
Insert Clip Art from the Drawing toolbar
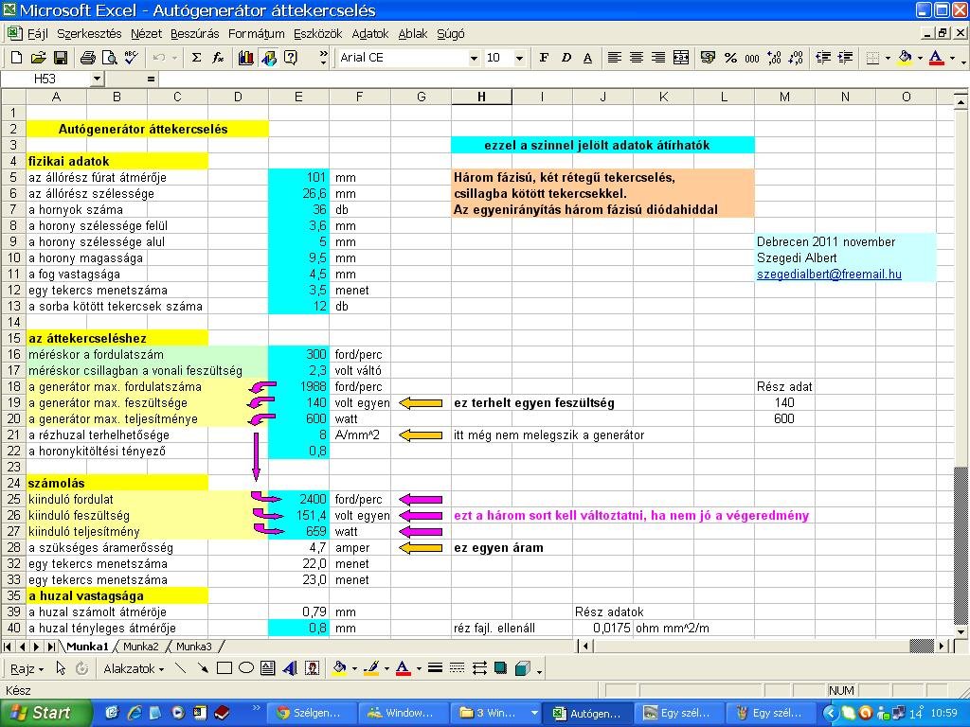pyautogui.click(x=313, y=668)
